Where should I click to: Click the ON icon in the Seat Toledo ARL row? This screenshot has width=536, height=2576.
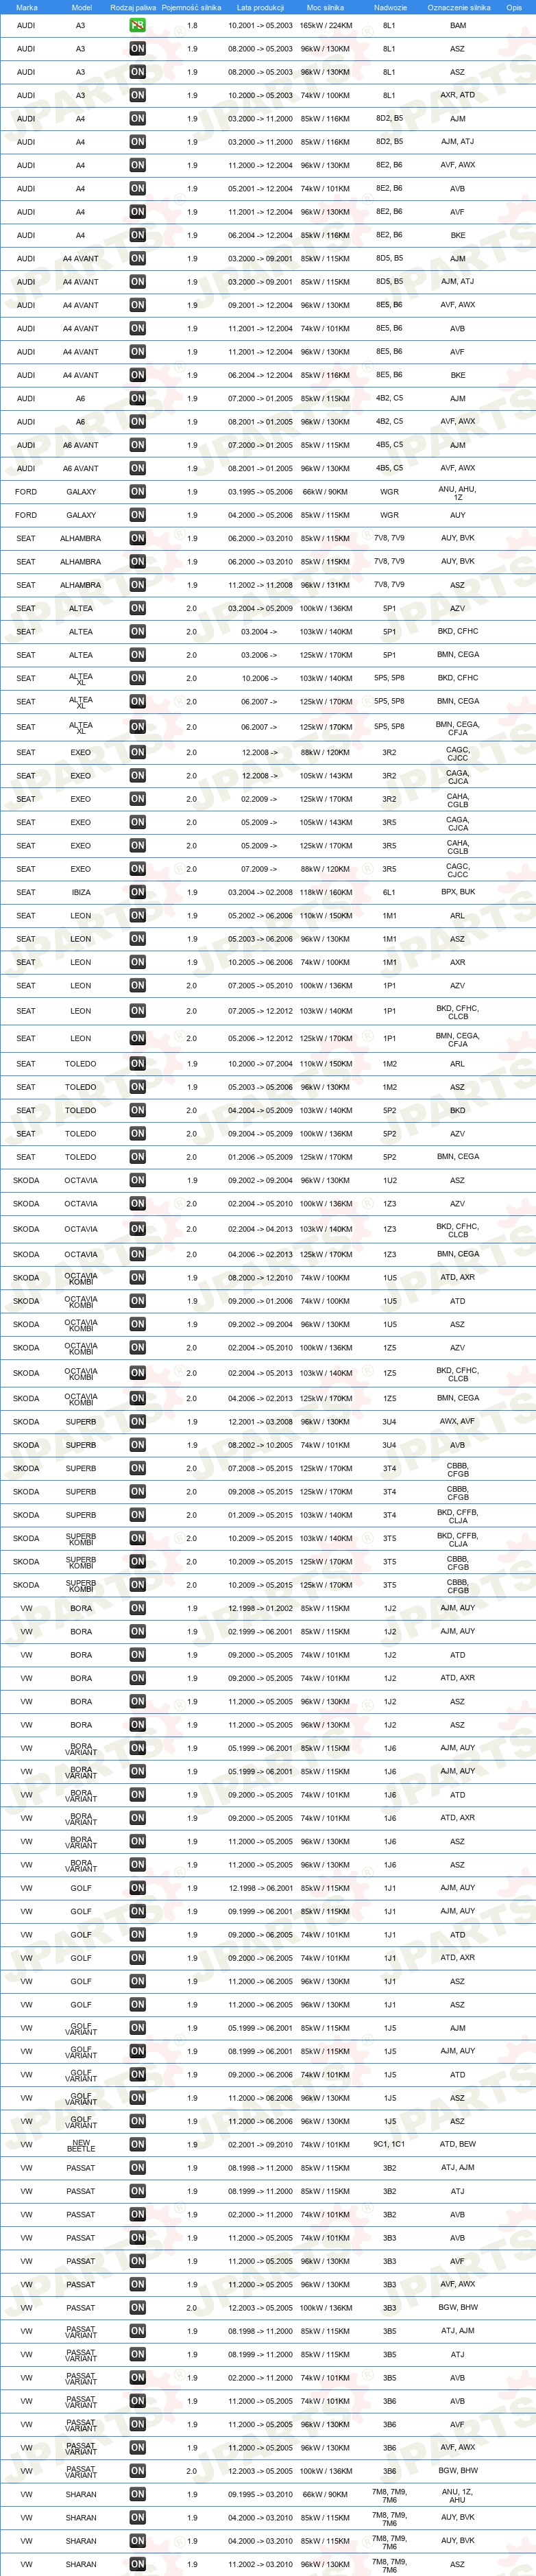click(138, 1064)
